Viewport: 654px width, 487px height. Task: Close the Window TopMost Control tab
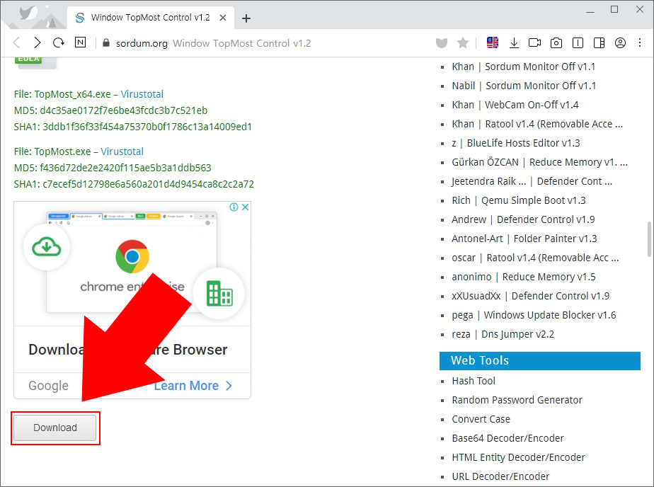pyautogui.click(x=223, y=18)
